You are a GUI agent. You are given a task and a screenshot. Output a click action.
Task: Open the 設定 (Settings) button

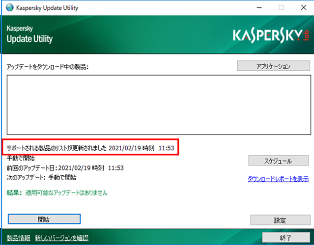[280, 220]
